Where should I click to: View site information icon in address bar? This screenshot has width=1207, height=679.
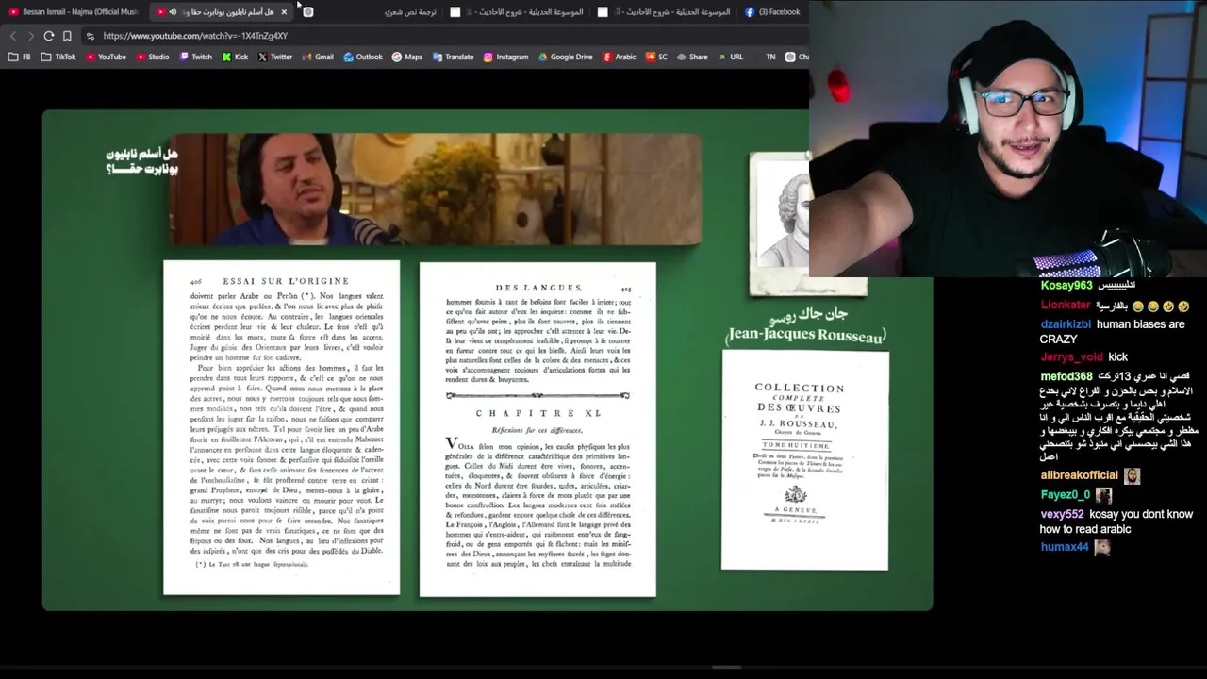(90, 36)
